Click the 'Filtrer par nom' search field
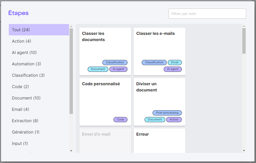This screenshot has width=256, height=163. click(207, 14)
